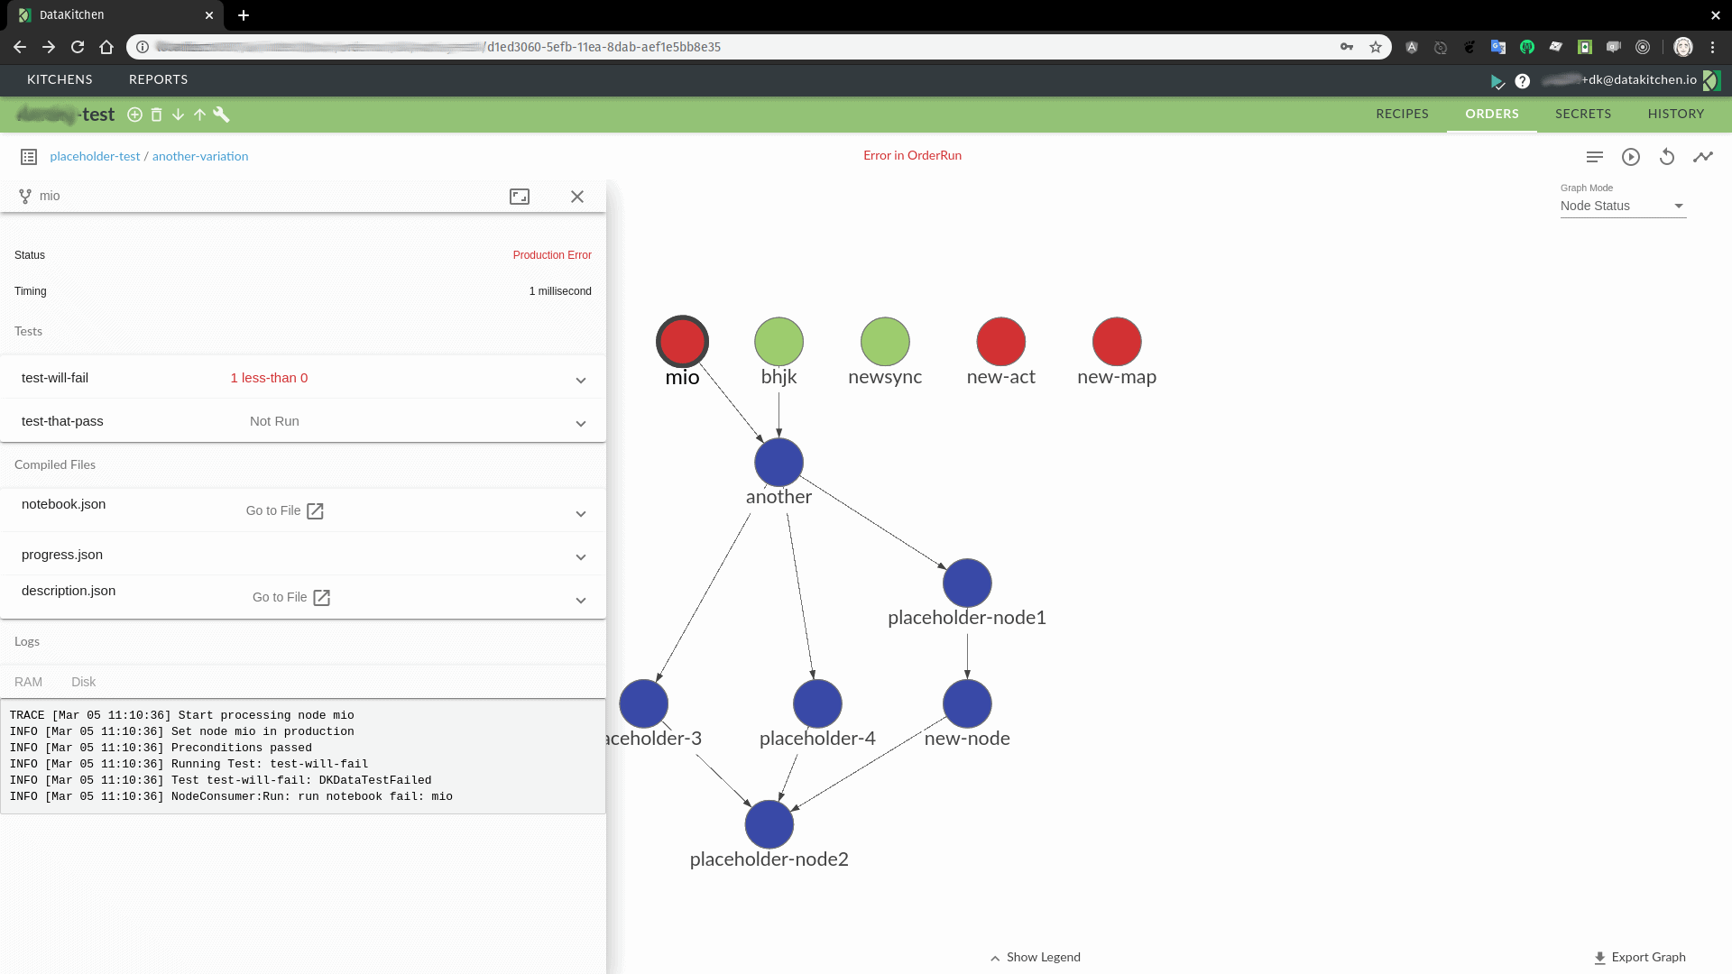Viewport: 1732px width, 974px height.
Task: Open the Graph Mode dropdown
Action: [1622, 206]
